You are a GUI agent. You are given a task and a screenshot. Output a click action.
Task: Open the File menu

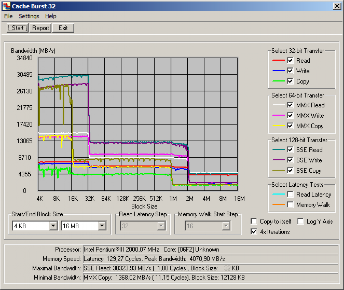[8, 16]
